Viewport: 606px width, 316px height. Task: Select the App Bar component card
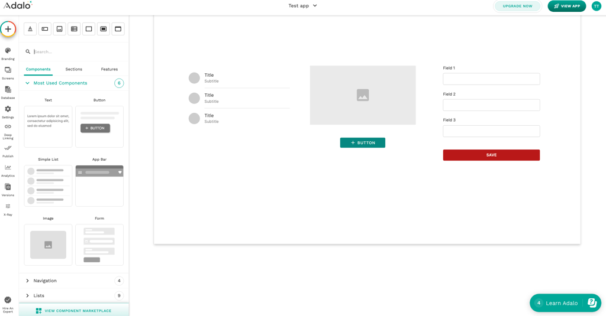(99, 186)
